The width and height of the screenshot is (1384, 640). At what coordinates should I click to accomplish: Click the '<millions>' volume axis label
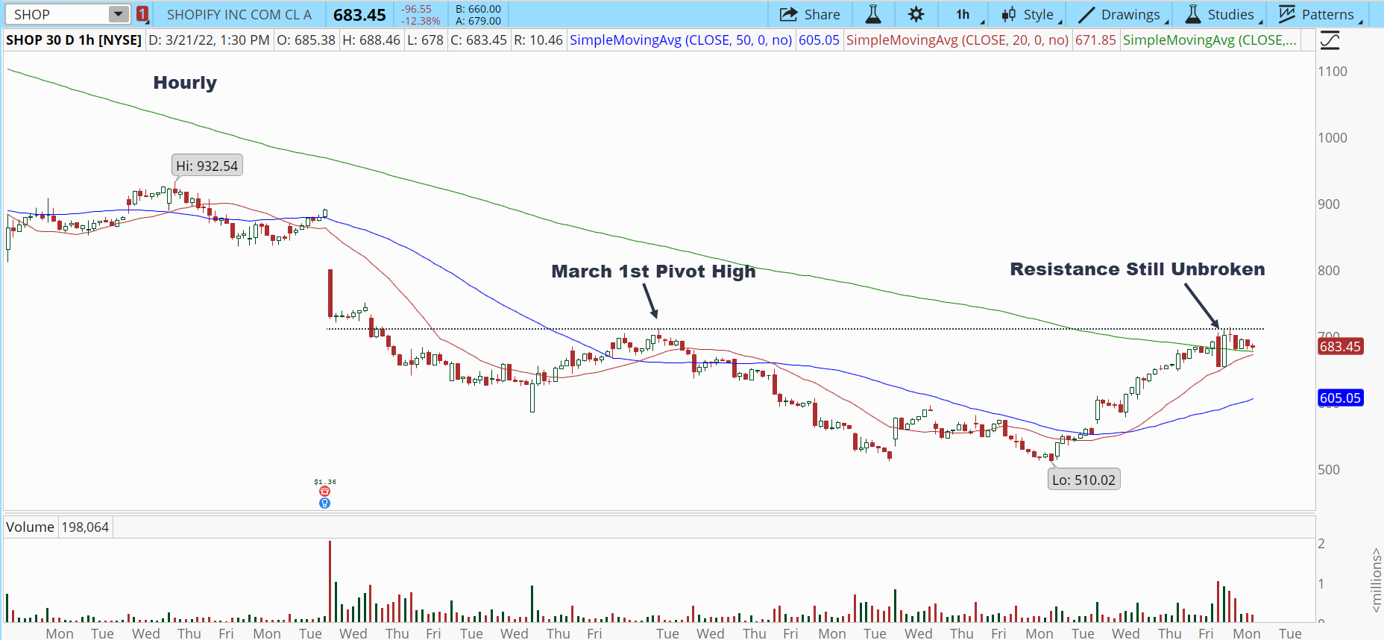(1377, 580)
